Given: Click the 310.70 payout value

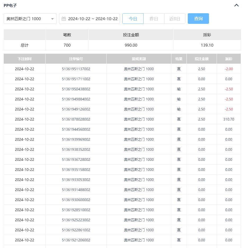Looking at the screenshot, I should coord(229,119).
